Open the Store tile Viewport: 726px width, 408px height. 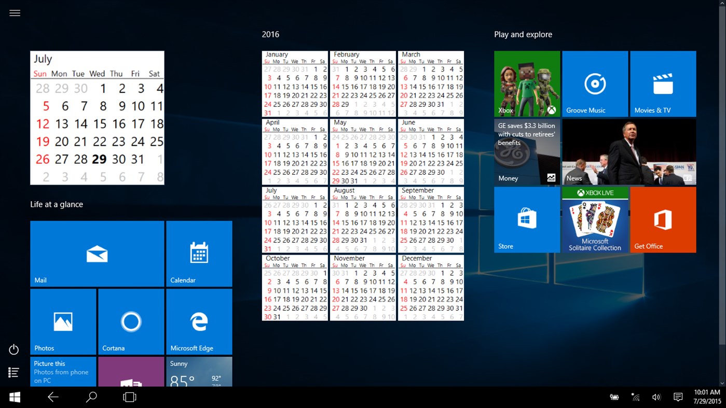click(527, 219)
